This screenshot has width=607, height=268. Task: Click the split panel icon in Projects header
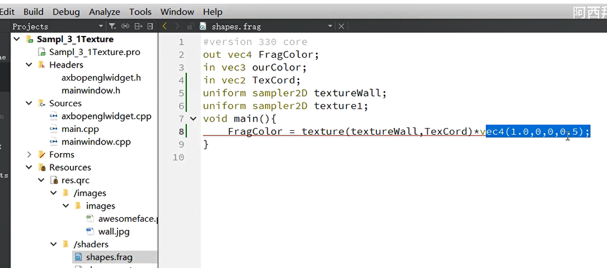tap(138, 26)
